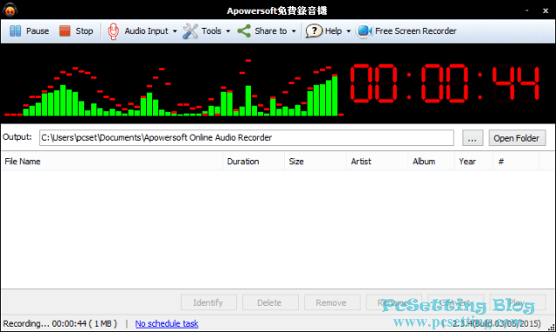556x332 pixels.
Task: Sort by the Year column header
Action: [473, 162]
